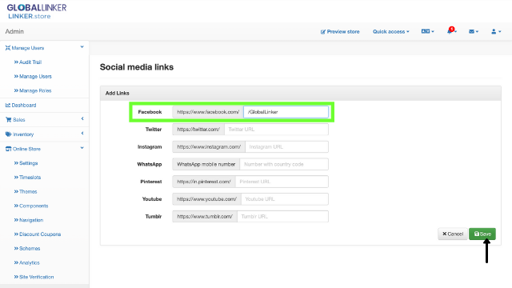Click the Facebook URL input field
Viewport: 512px width, 288px height.
point(286,112)
